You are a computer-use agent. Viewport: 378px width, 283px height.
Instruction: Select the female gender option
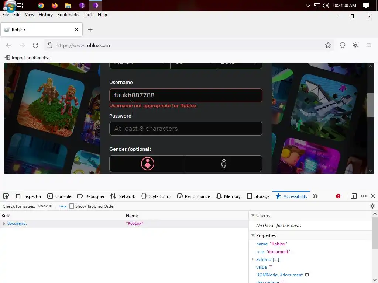(148, 164)
